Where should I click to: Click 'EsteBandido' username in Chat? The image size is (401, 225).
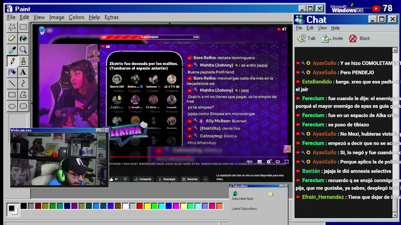tap(317, 82)
